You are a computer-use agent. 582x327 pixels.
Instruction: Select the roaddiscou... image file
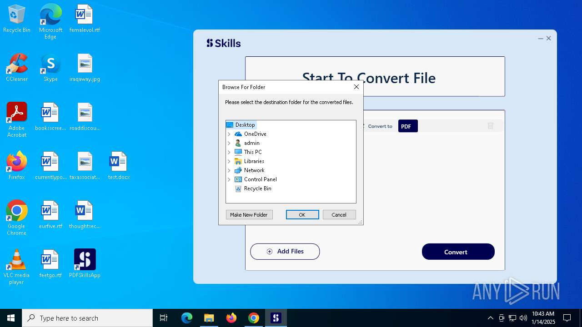pyautogui.click(x=85, y=117)
